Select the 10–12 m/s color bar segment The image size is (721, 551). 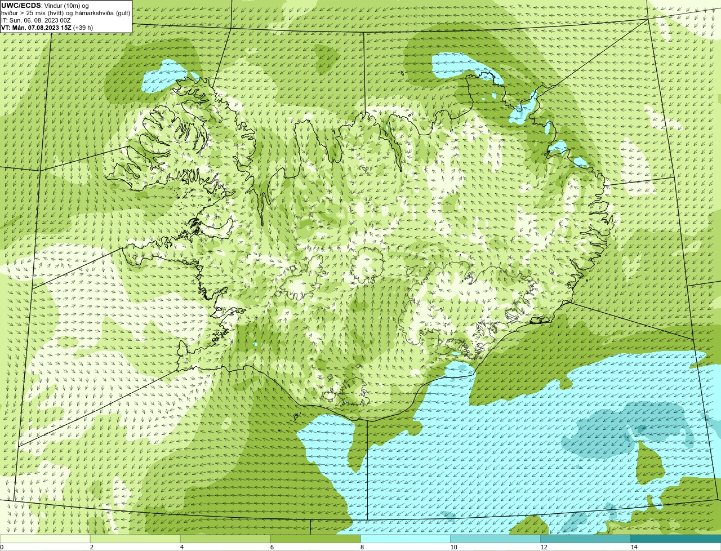(496, 539)
